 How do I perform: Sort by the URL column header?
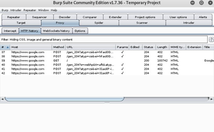click(x=90, y=47)
